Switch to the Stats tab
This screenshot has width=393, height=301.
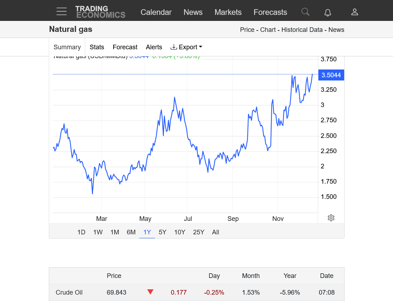point(97,47)
